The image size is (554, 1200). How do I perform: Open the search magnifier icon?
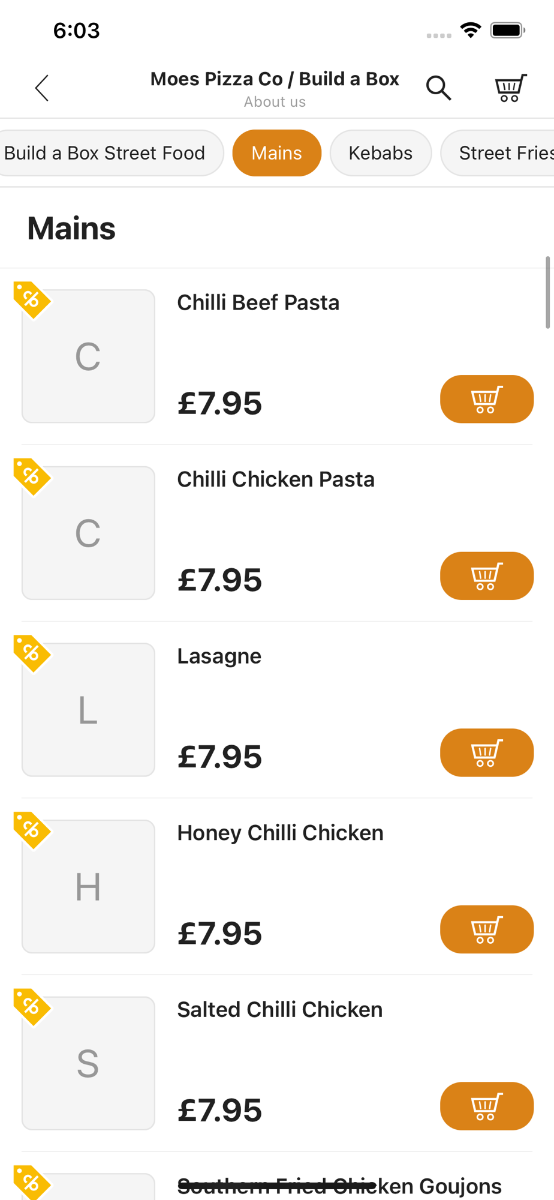coord(438,88)
